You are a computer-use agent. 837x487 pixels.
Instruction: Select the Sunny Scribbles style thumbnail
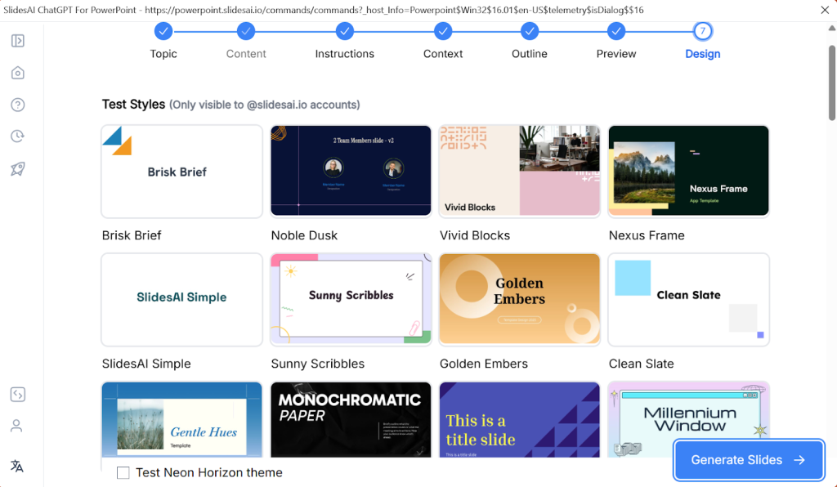pyautogui.click(x=351, y=299)
